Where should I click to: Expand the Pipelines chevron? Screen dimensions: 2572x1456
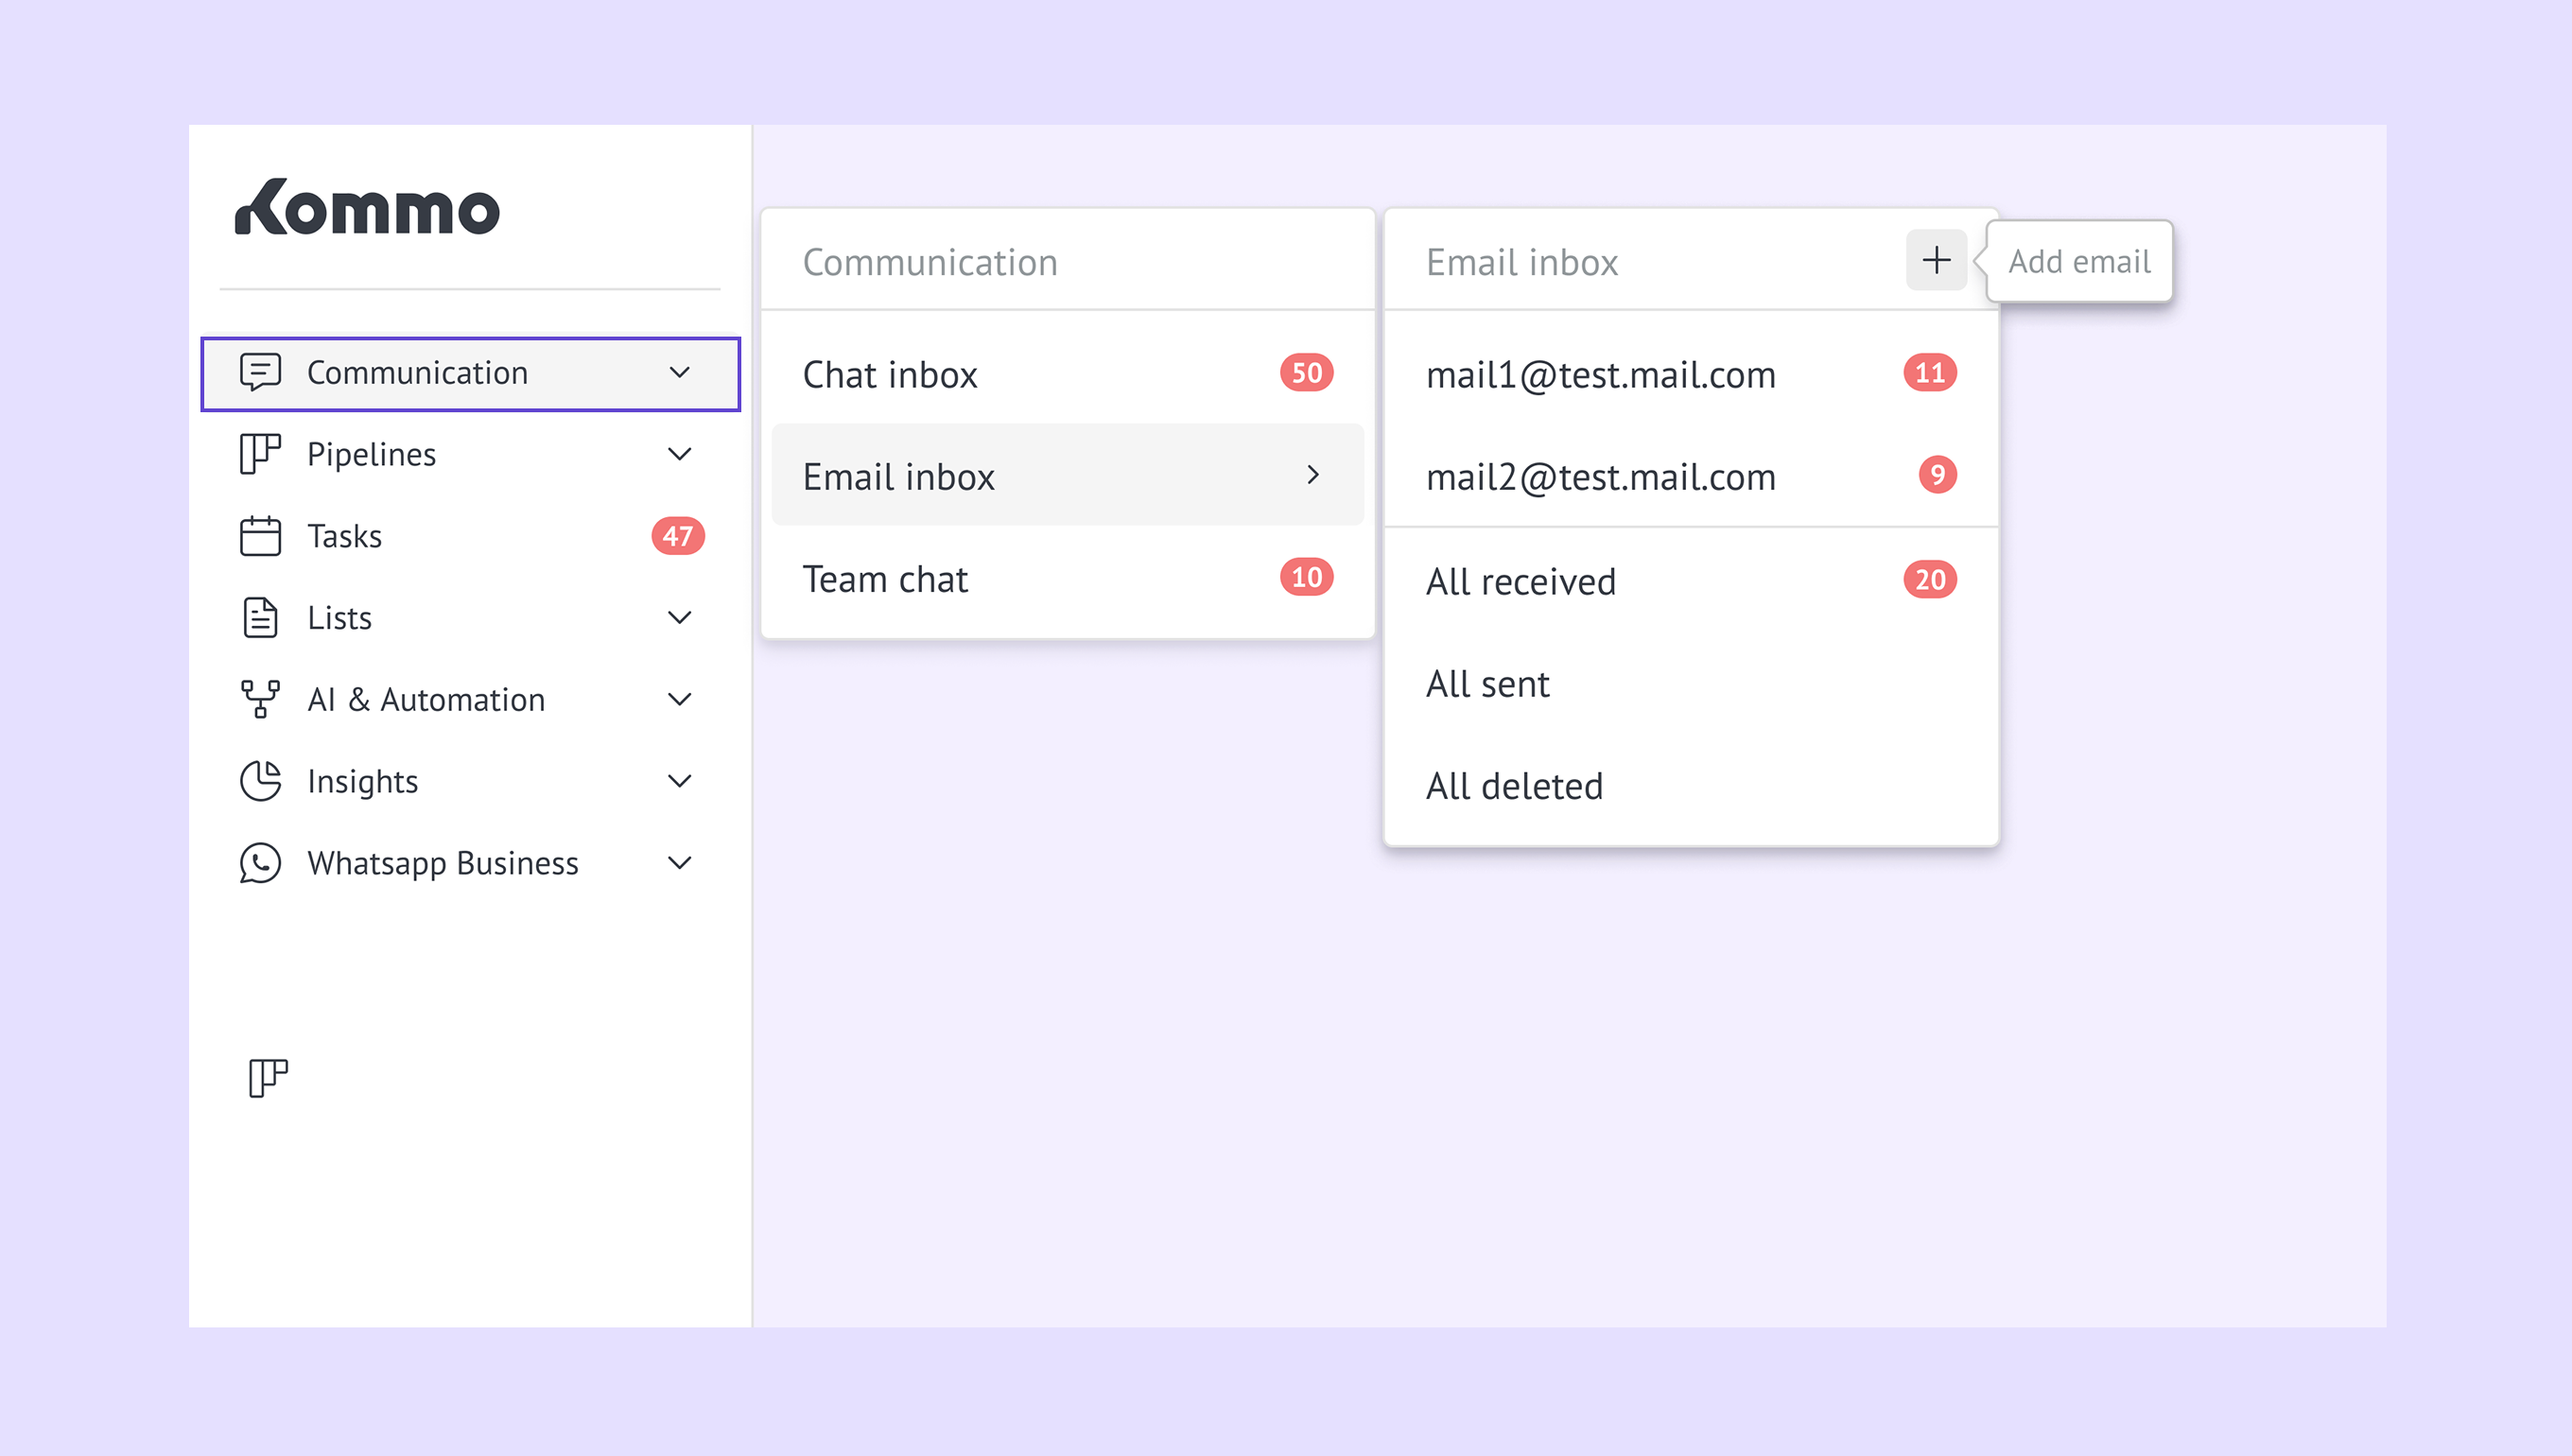tap(680, 454)
